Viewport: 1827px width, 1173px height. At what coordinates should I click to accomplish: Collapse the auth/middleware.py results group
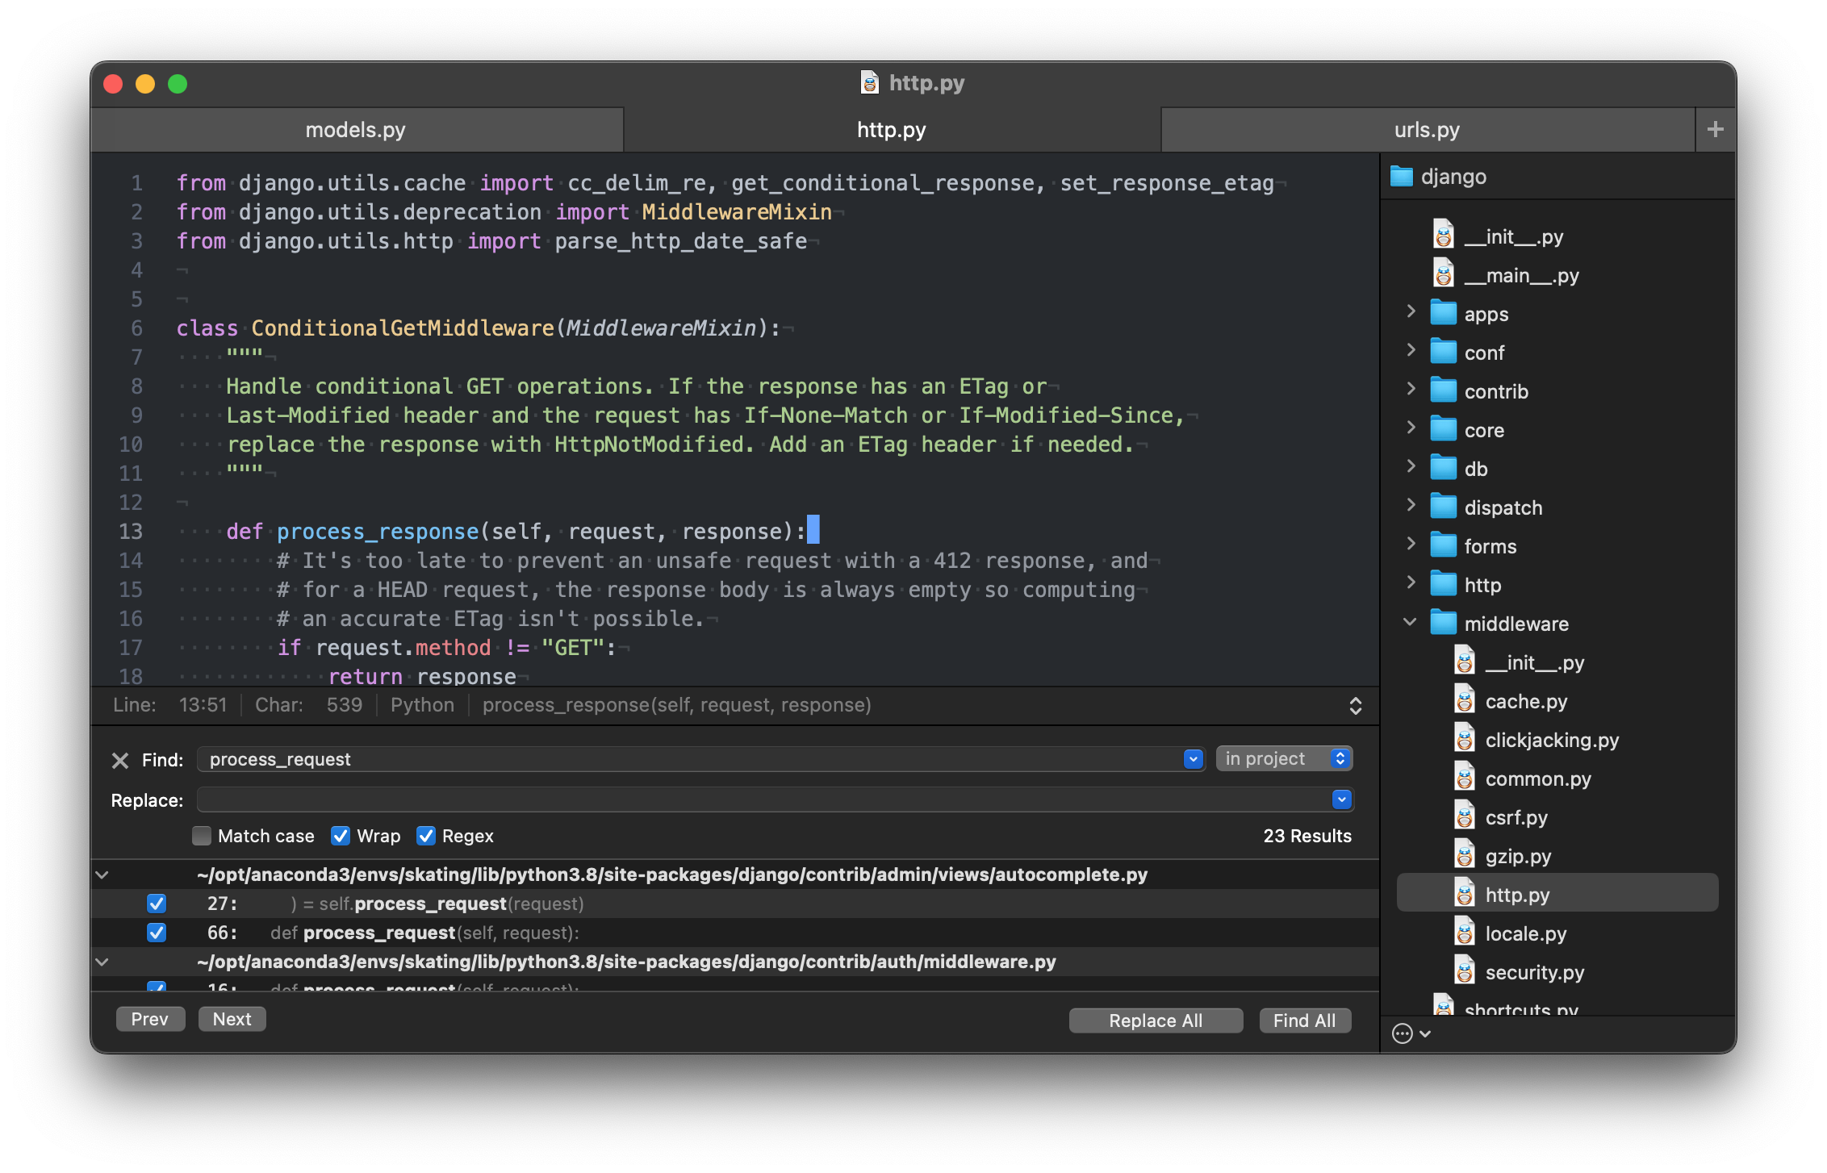pos(102,962)
